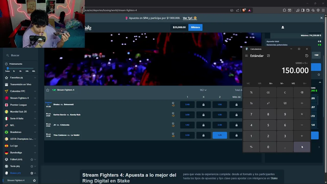
Task: Expand Serie A Italia in sidebar
Action: 35,119
